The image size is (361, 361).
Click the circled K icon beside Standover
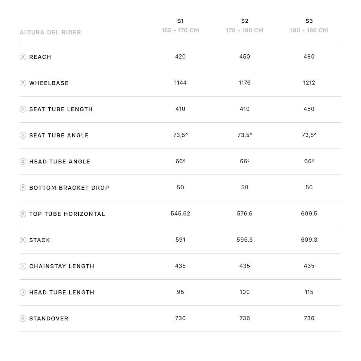click(x=23, y=319)
